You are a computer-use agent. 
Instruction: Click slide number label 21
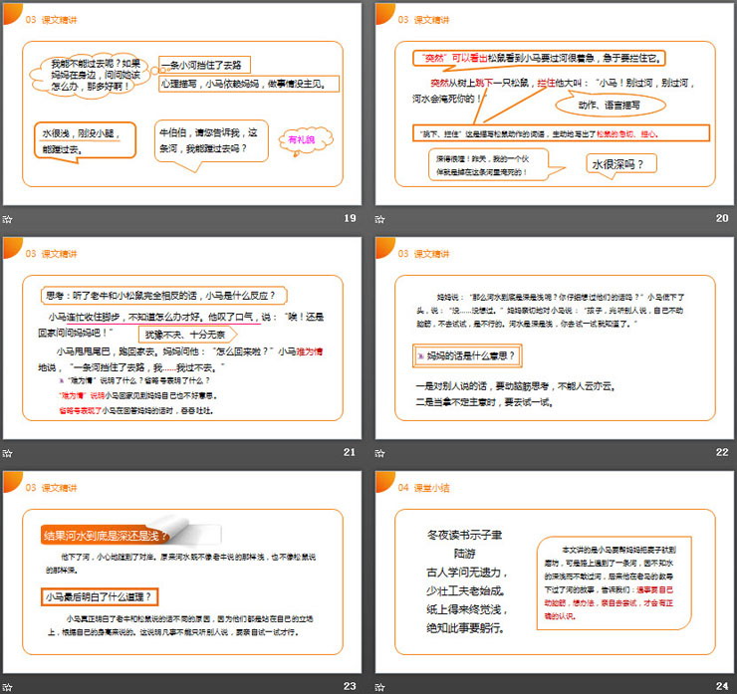point(350,452)
